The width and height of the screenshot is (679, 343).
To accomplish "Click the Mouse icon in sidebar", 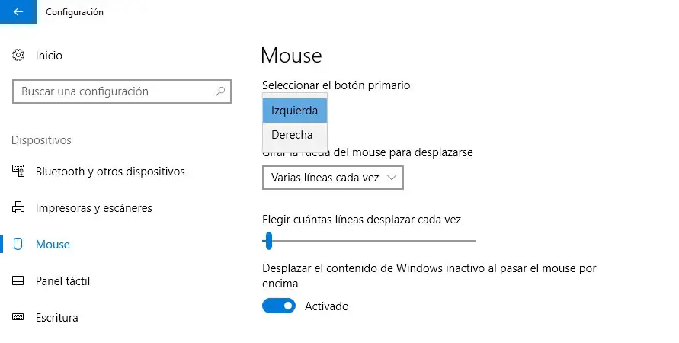I will pos(19,245).
